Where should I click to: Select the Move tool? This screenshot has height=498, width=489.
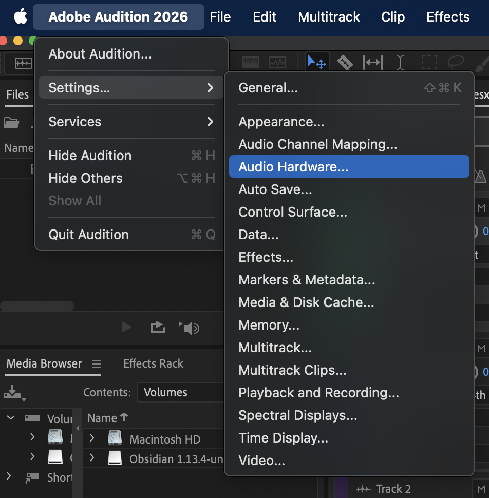click(317, 62)
